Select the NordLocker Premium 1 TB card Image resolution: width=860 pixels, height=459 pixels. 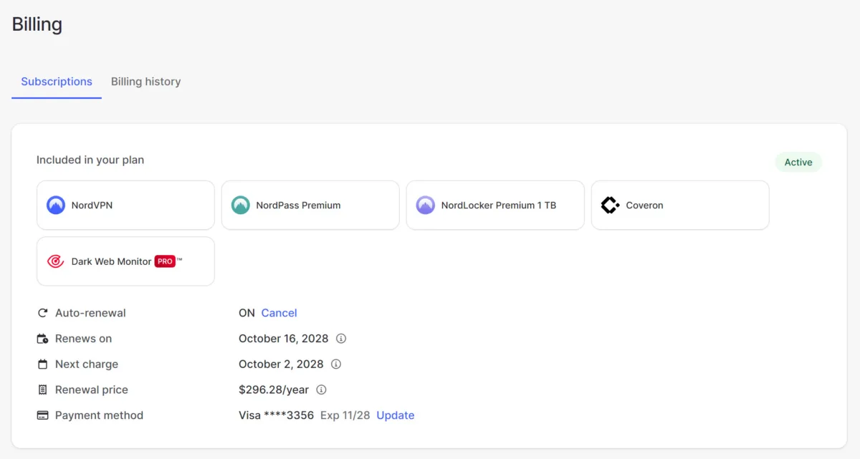click(x=495, y=206)
